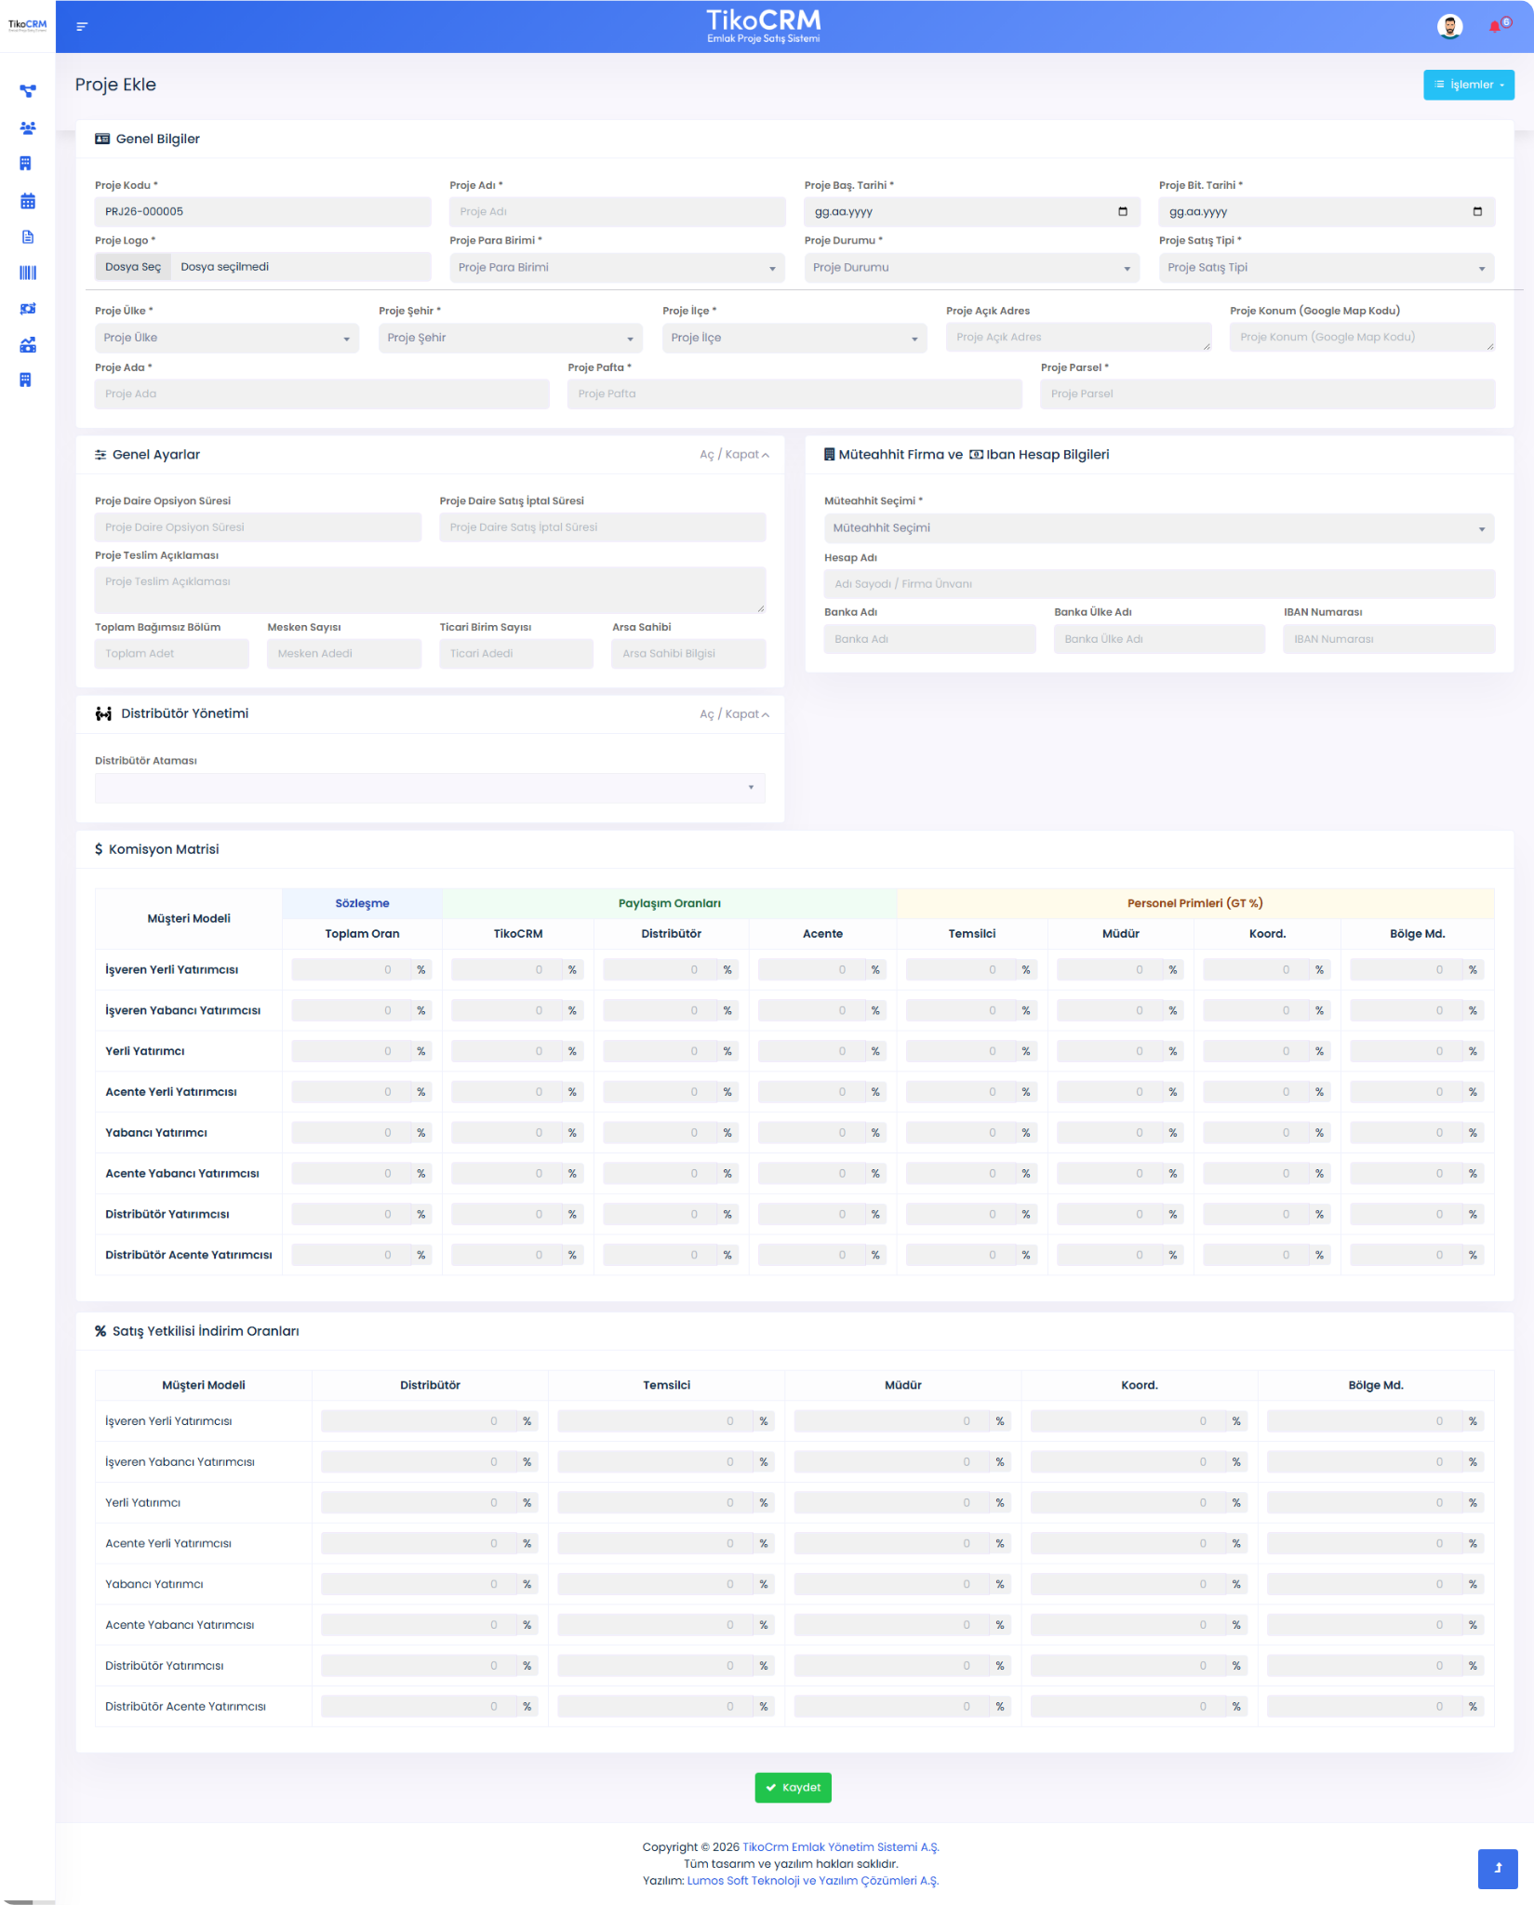Open the network diagram sidebar icon

(28, 91)
